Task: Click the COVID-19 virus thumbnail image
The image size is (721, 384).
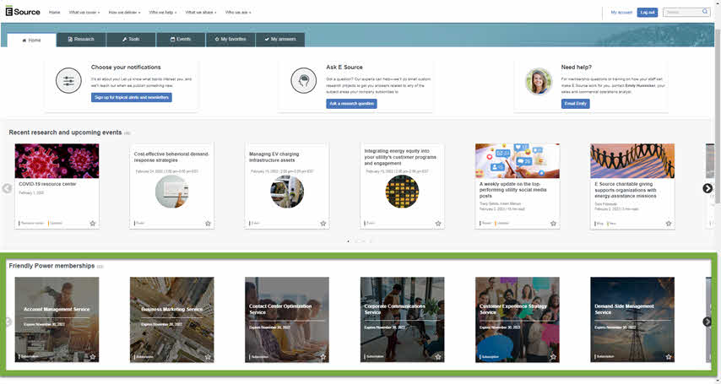Action: (x=57, y=161)
